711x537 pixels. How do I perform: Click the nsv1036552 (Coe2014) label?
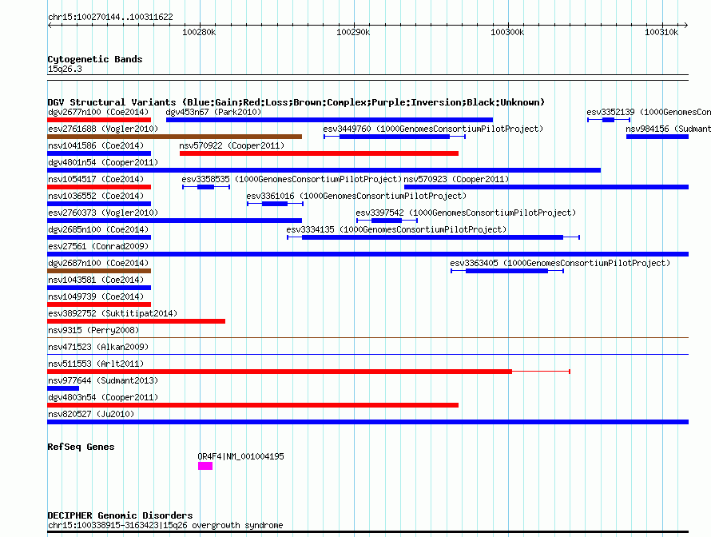96,196
